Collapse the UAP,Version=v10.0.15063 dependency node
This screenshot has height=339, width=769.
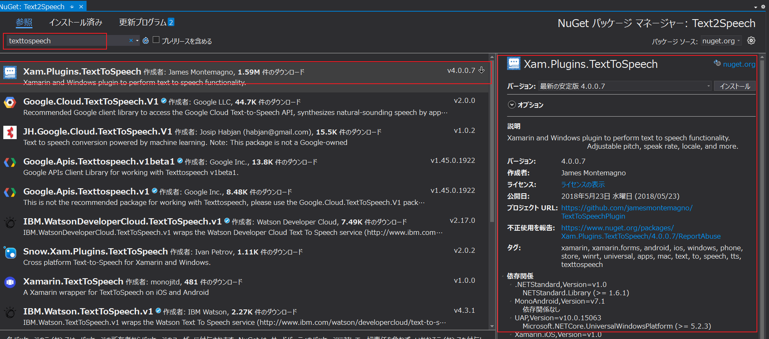click(511, 318)
